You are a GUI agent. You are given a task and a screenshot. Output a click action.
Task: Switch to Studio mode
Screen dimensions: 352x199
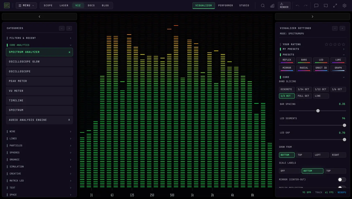click(244, 5)
